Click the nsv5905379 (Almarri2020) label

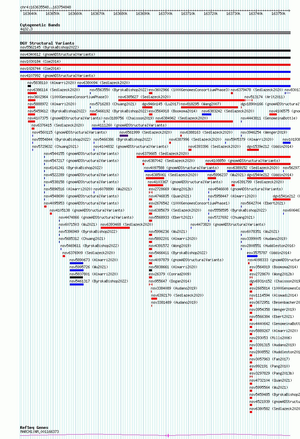[249, 139]
